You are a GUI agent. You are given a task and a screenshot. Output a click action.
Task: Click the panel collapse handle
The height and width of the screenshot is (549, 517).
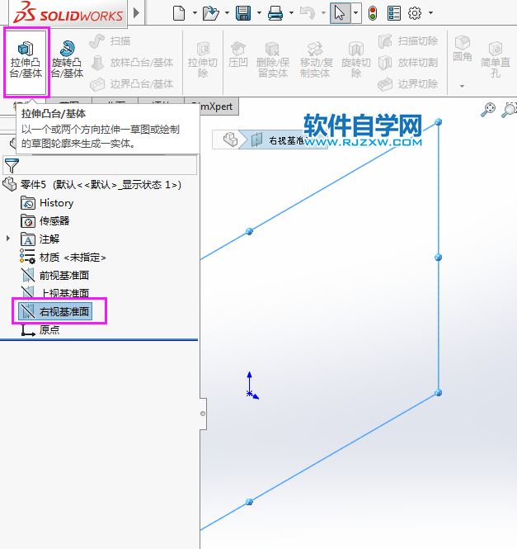coord(203,414)
